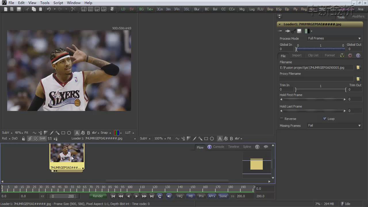Switch to the Clip List tab
Viewport: 368px width, 207px height.
(313, 55)
